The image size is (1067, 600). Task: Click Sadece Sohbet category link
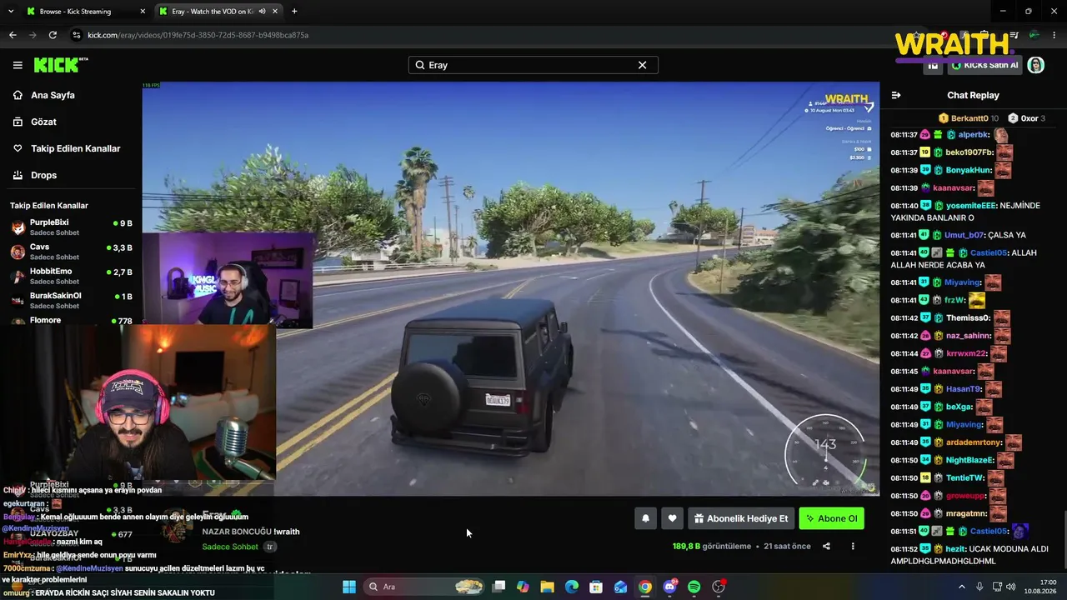[230, 547]
